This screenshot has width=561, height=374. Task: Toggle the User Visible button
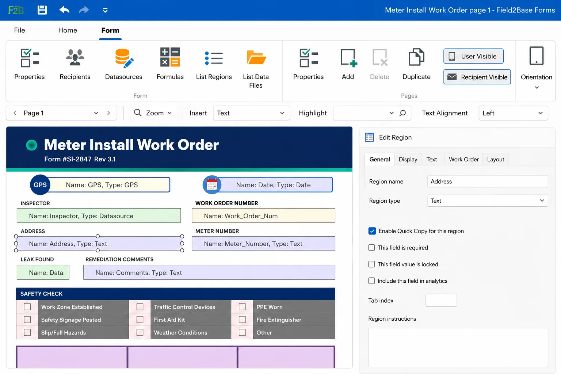pos(474,56)
